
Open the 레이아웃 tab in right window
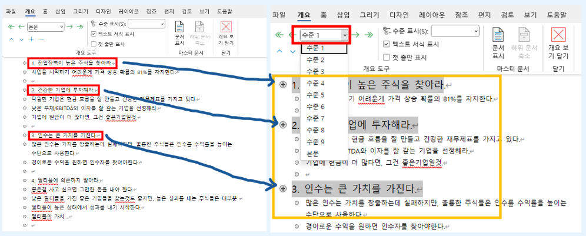point(432,15)
